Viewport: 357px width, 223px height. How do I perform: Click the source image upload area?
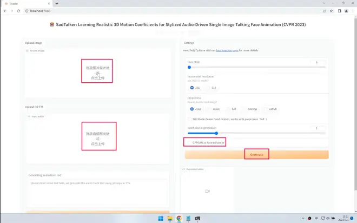pos(98,73)
